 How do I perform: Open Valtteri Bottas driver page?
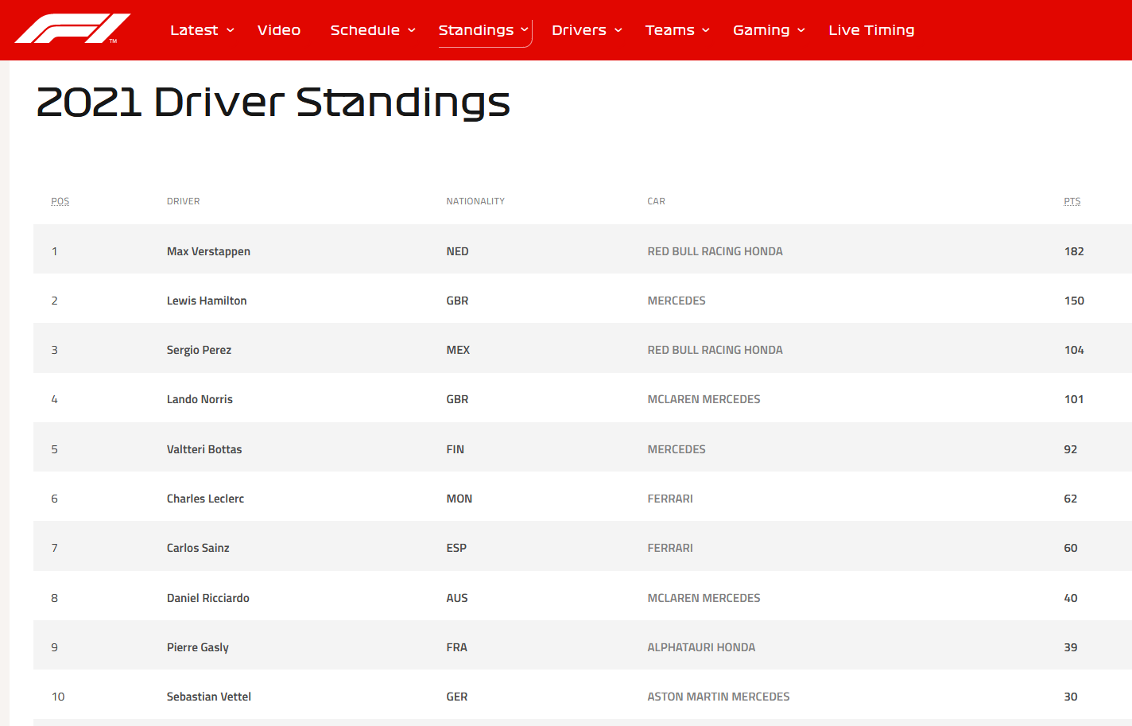tap(204, 449)
